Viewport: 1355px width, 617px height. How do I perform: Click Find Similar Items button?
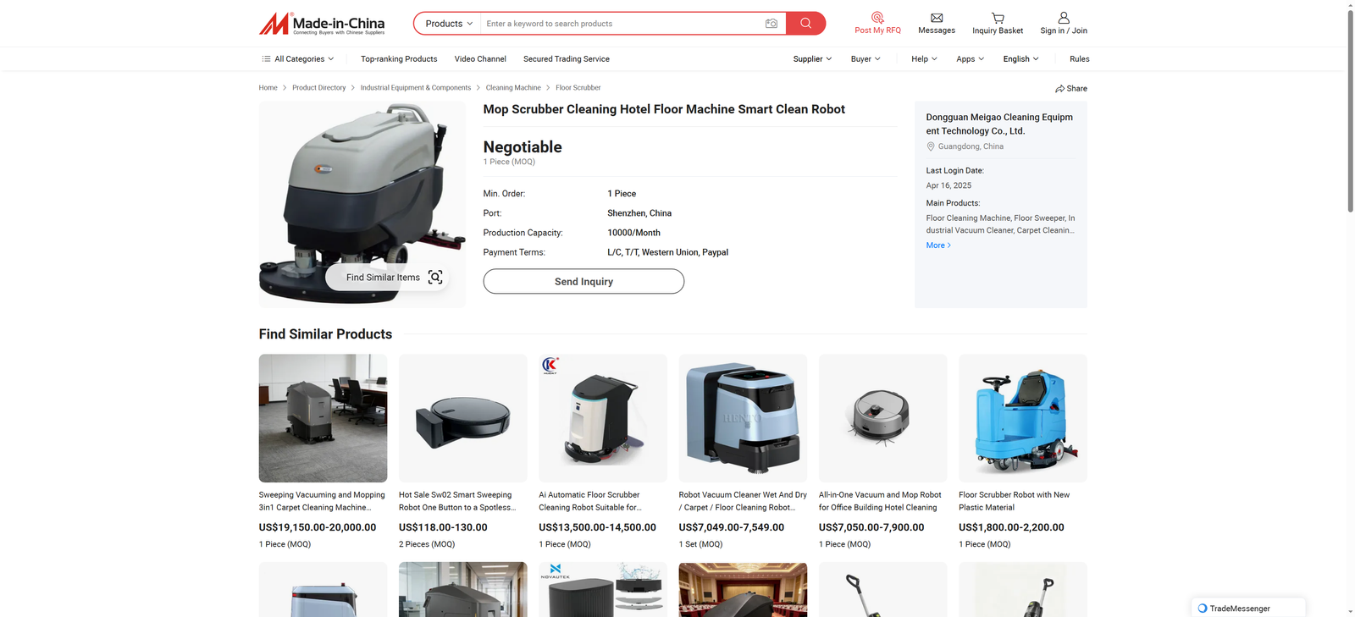386,278
